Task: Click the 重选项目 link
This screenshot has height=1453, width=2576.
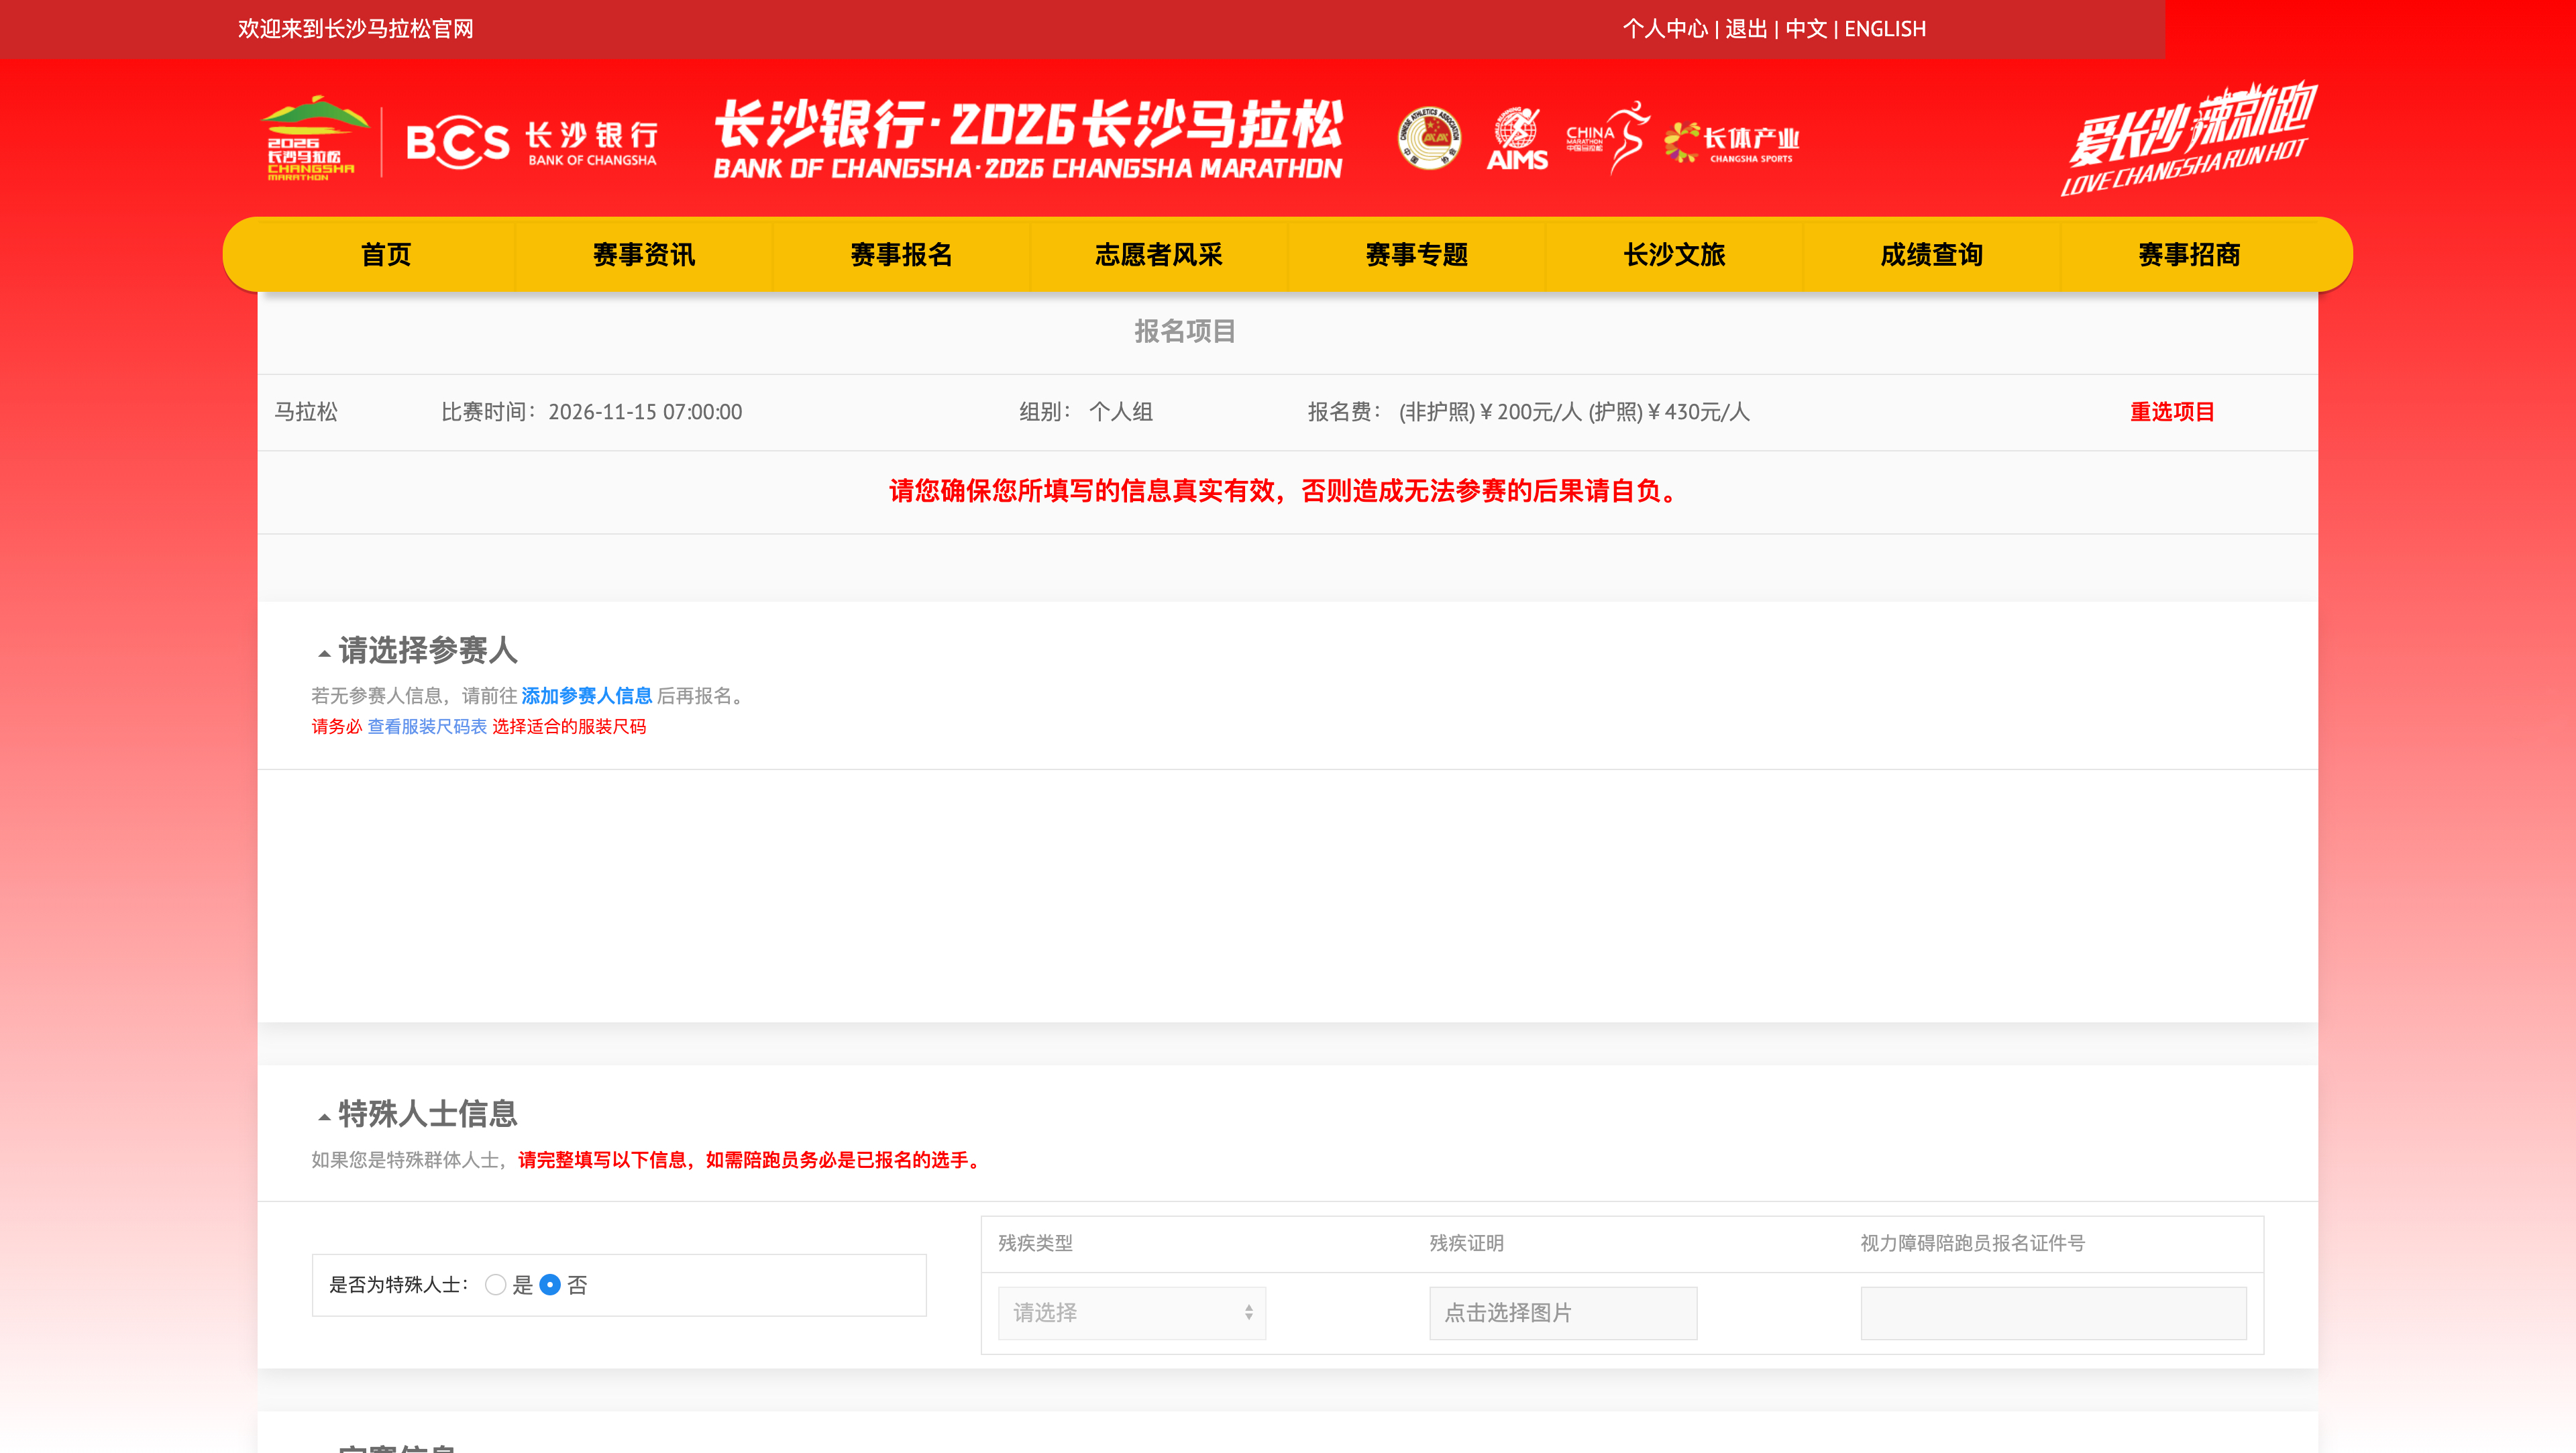Action: (2172, 412)
